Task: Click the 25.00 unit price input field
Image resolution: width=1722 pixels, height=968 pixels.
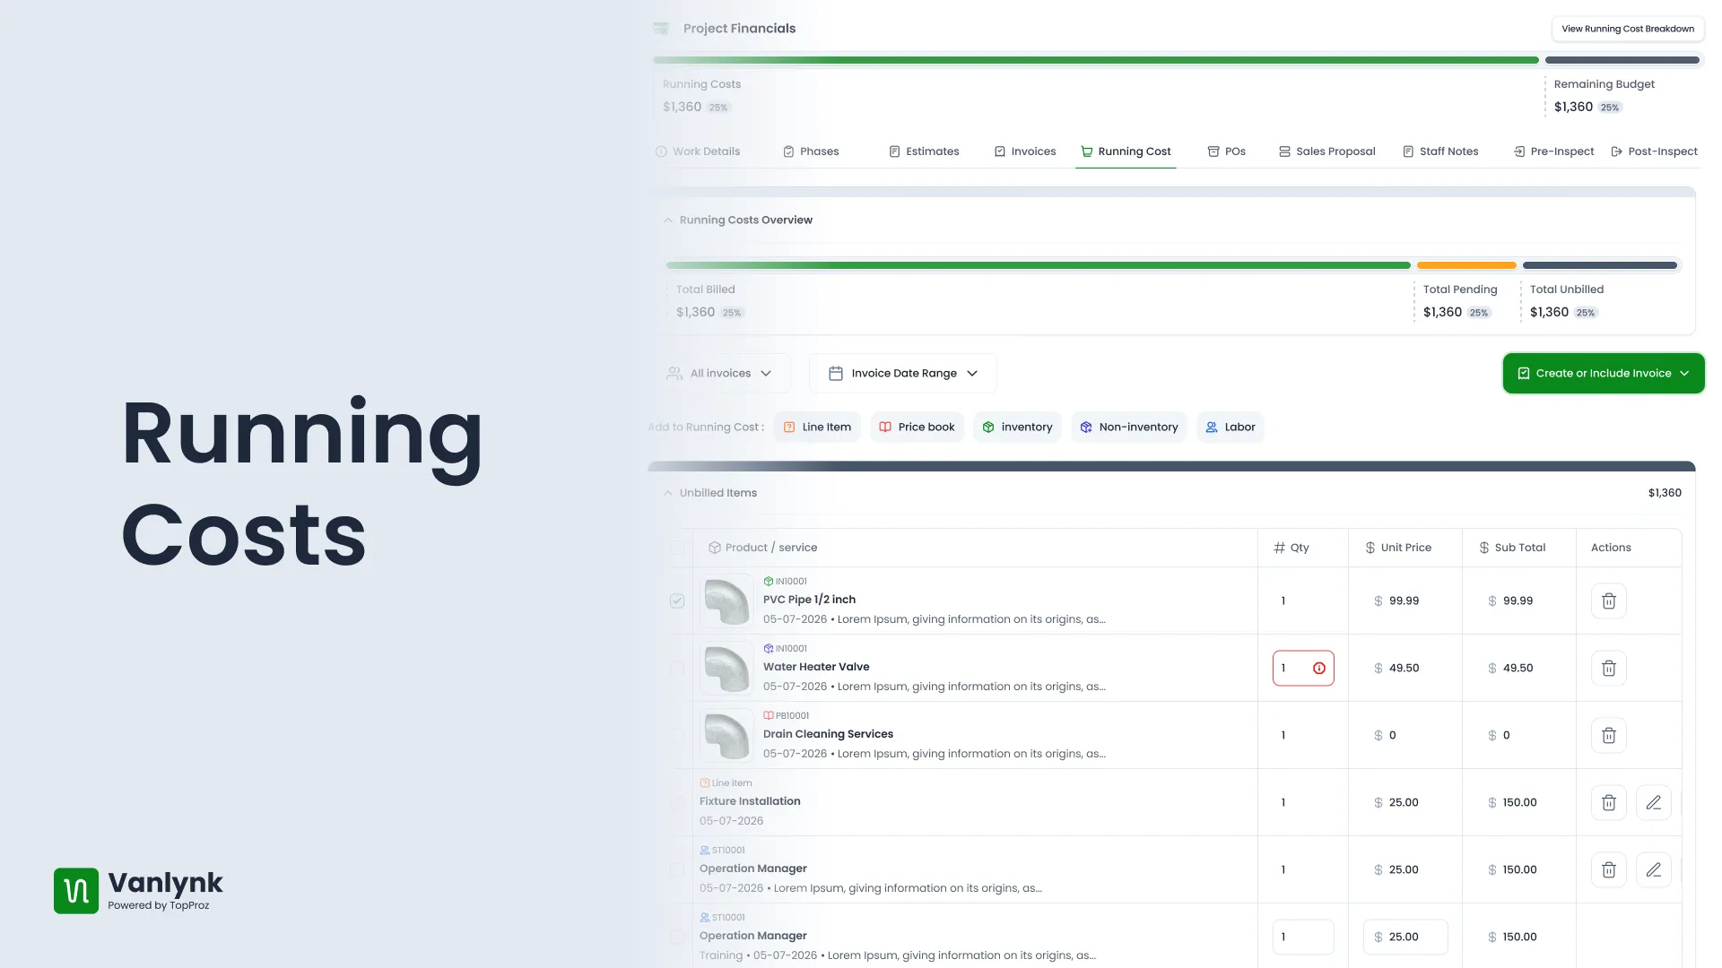Action: [x=1405, y=937]
